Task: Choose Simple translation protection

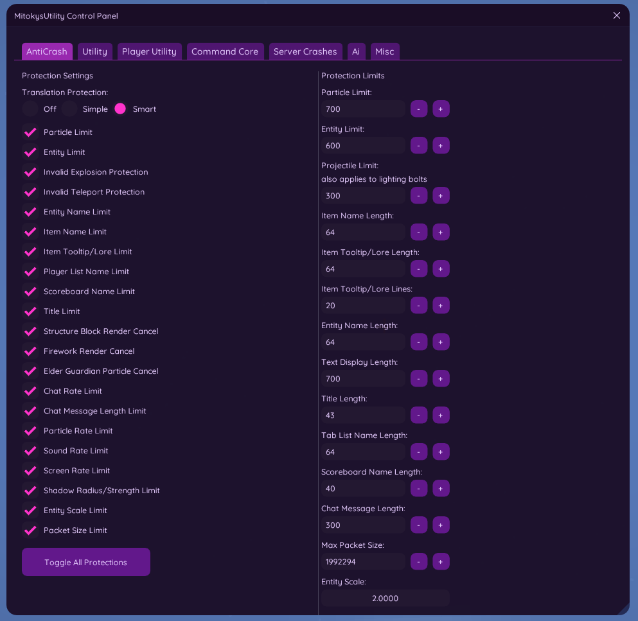Action: pyautogui.click(x=70, y=109)
